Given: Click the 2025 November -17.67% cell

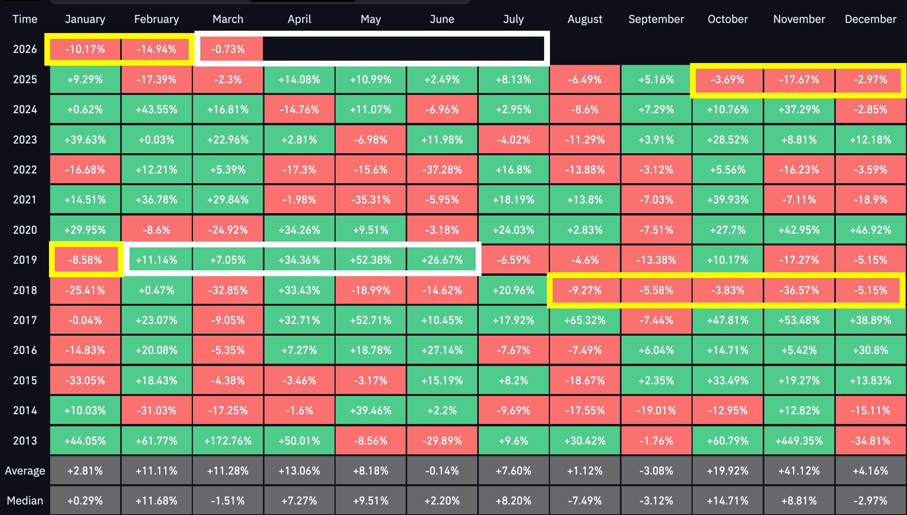Looking at the screenshot, I should point(799,79).
